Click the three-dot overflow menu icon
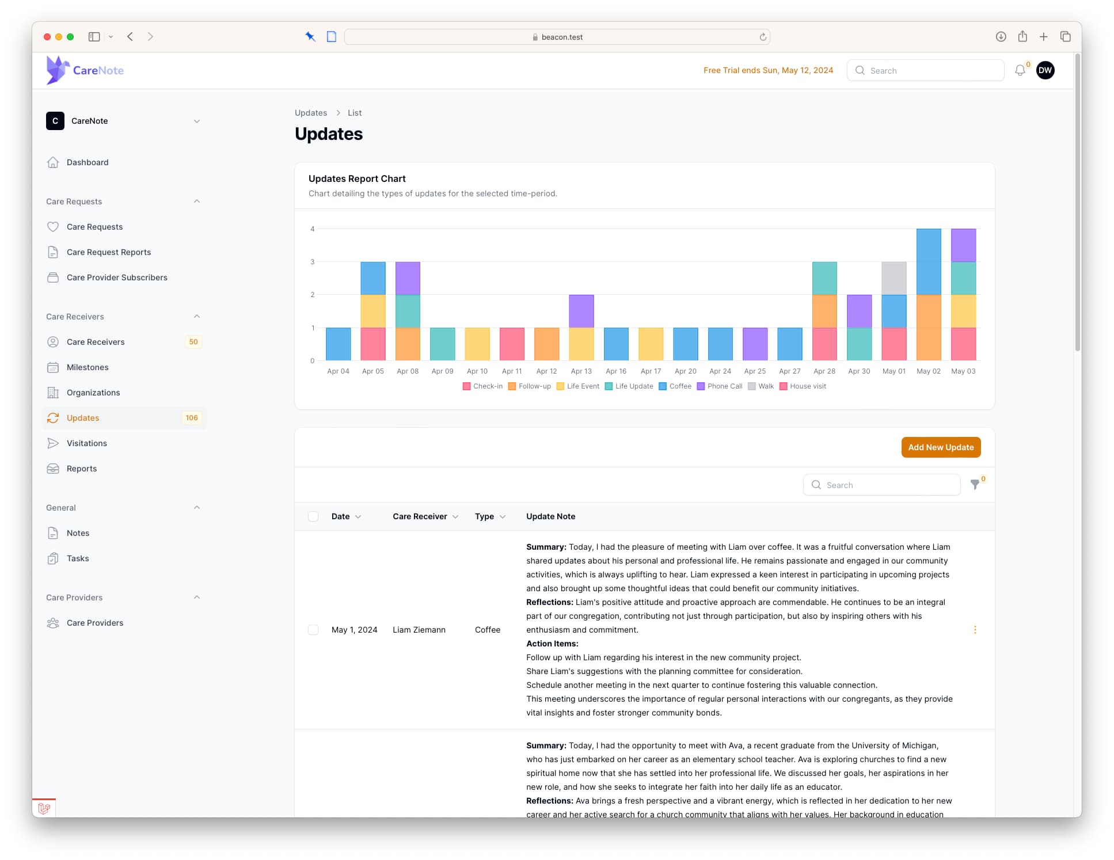The width and height of the screenshot is (1114, 860). tap(975, 630)
